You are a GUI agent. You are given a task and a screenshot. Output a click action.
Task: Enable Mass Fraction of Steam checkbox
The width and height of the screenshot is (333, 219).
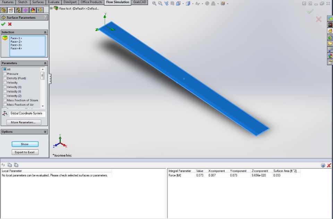(x=5, y=100)
